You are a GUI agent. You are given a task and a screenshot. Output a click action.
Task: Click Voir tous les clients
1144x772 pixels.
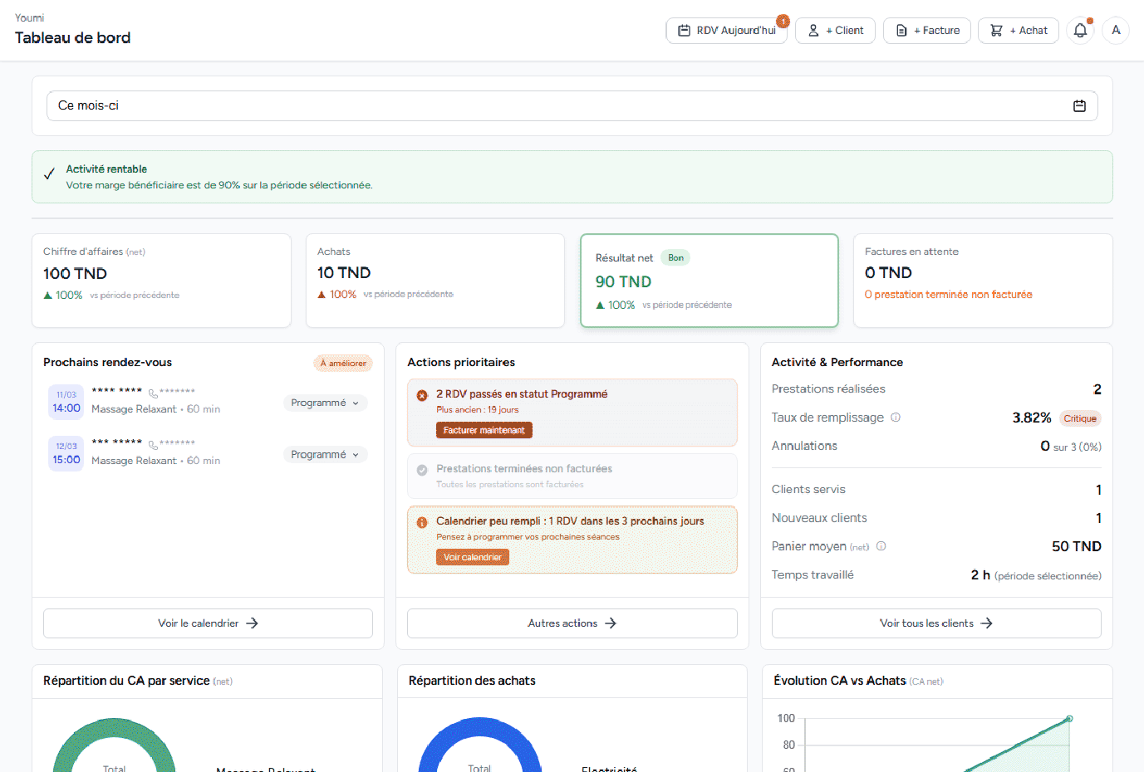pyautogui.click(x=935, y=623)
